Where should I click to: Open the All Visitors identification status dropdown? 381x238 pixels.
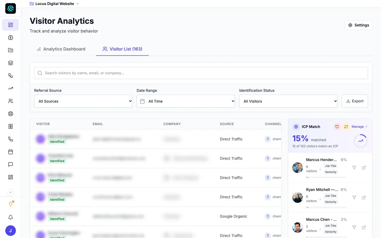pos(288,101)
